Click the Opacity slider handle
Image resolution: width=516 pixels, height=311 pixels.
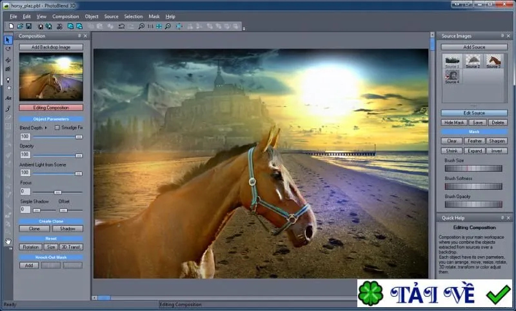click(79, 155)
